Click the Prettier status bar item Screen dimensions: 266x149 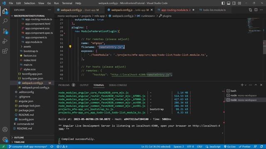coord(245,147)
